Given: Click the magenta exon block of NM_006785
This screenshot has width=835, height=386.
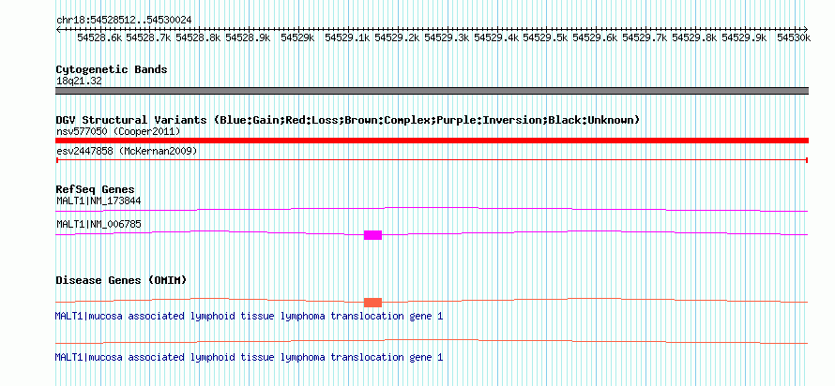Looking at the screenshot, I should [x=372, y=235].
